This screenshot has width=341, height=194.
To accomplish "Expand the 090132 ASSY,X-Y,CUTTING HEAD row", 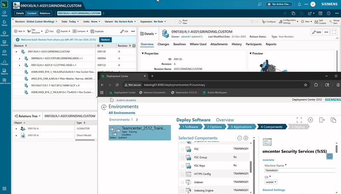I will click(x=20, y=65).
